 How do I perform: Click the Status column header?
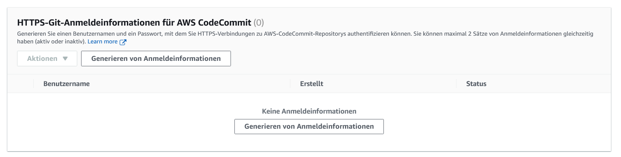click(x=476, y=84)
